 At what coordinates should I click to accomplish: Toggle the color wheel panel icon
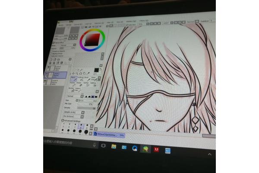(82, 27)
